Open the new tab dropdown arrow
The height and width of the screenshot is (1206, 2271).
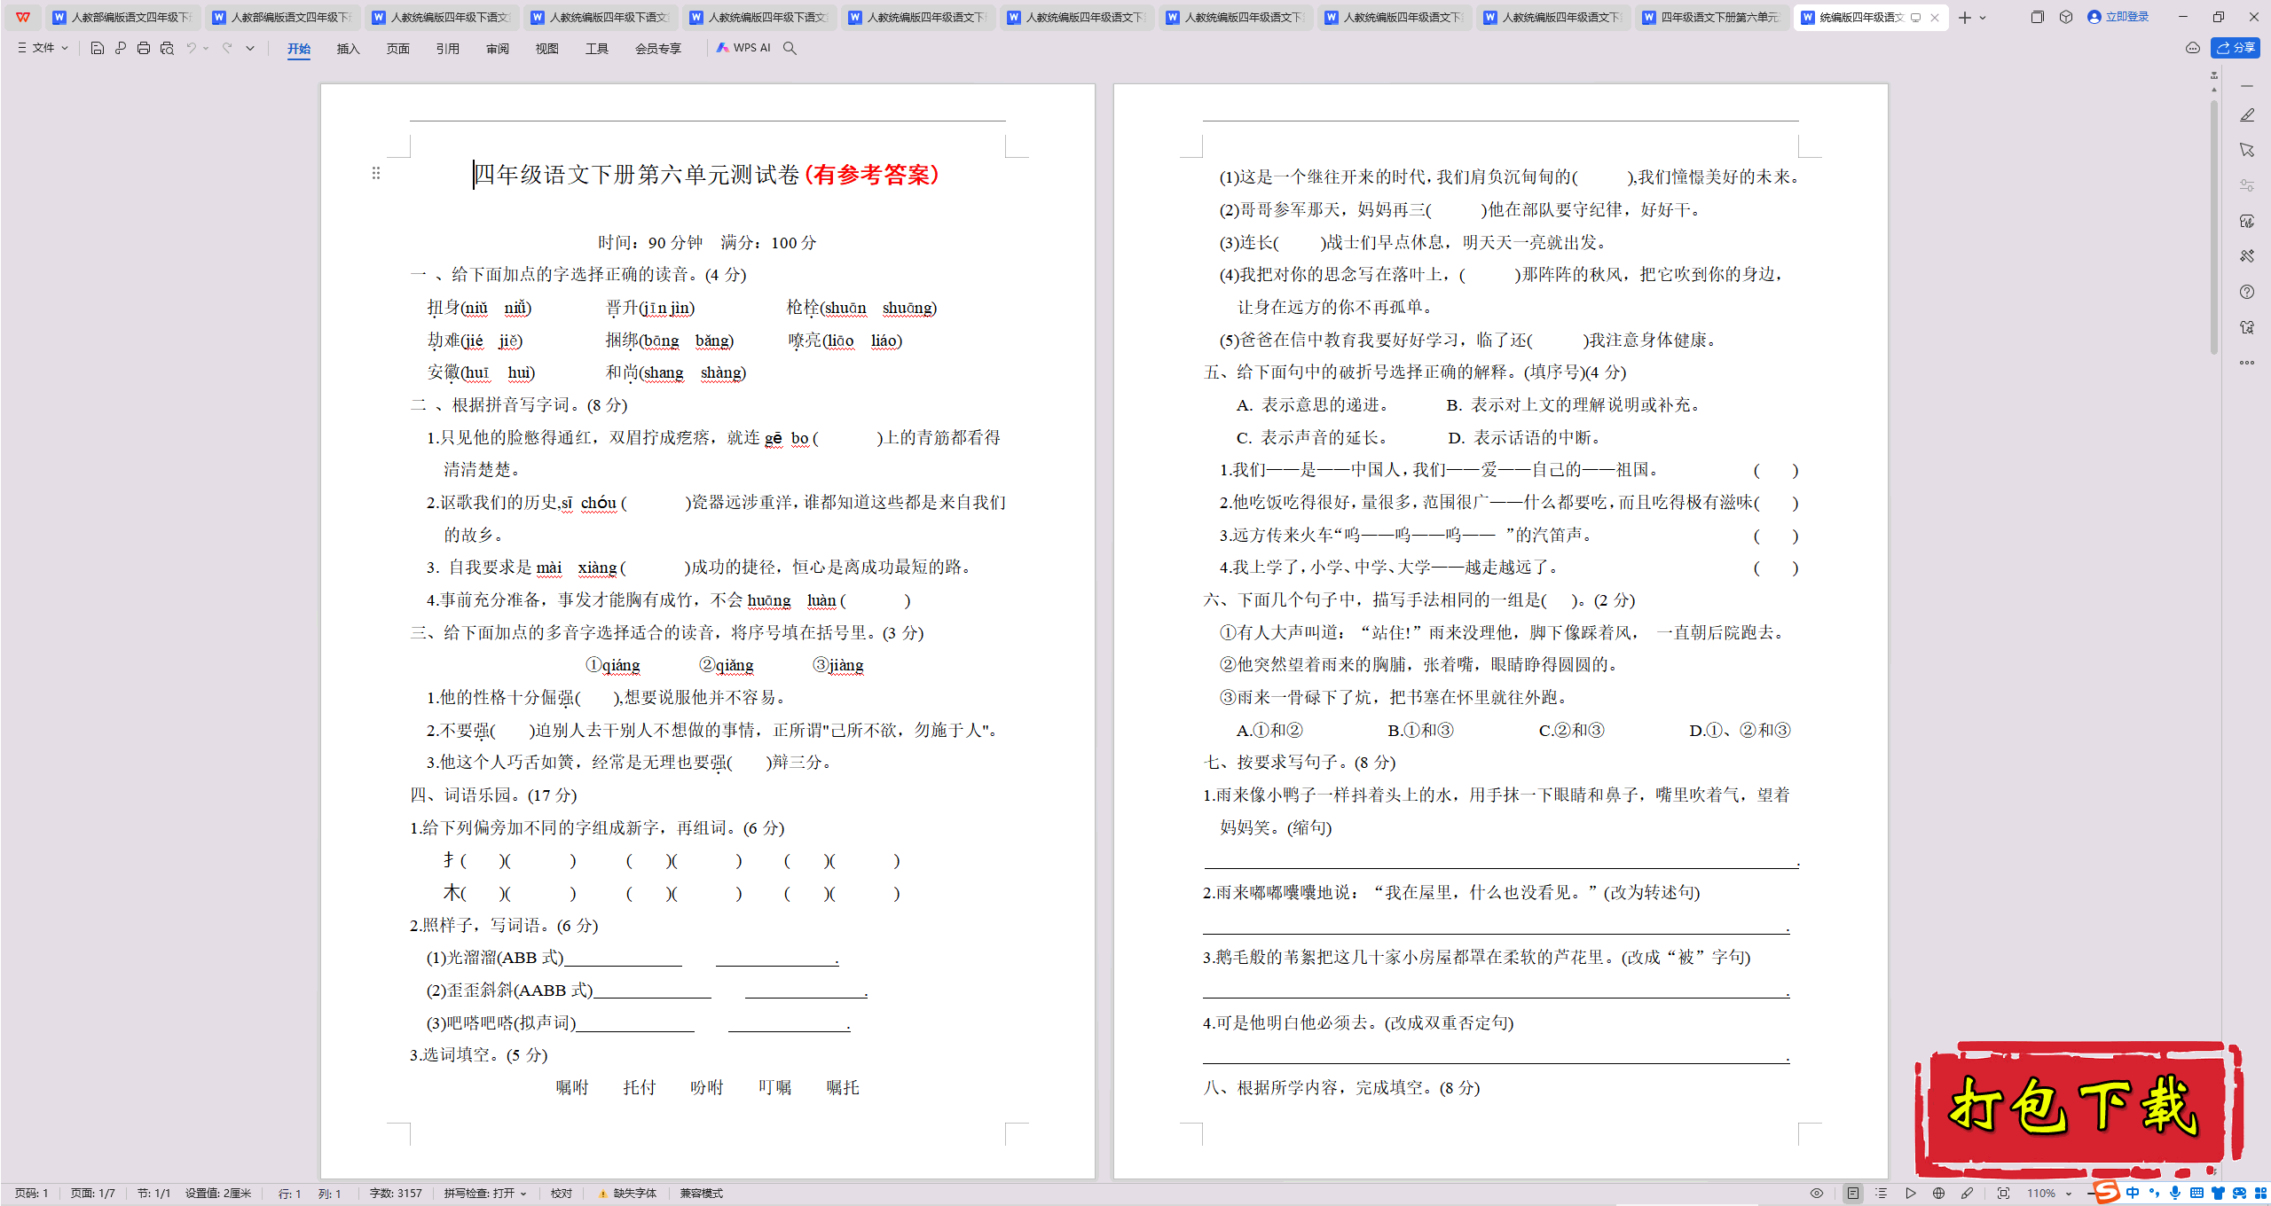(x=1983, y=17)
